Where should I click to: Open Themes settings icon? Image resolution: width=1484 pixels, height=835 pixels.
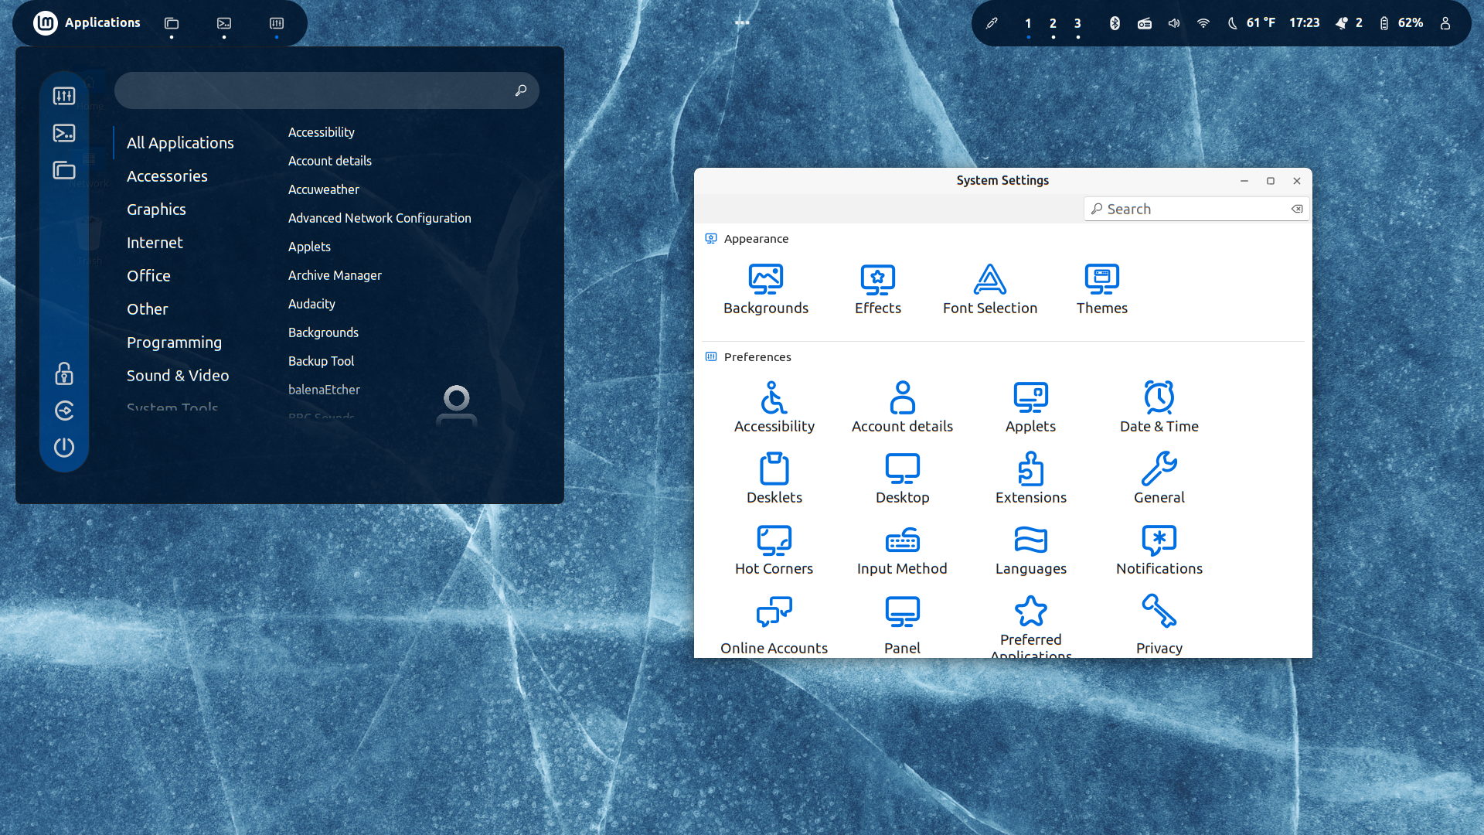click(x=1101, y=280)
